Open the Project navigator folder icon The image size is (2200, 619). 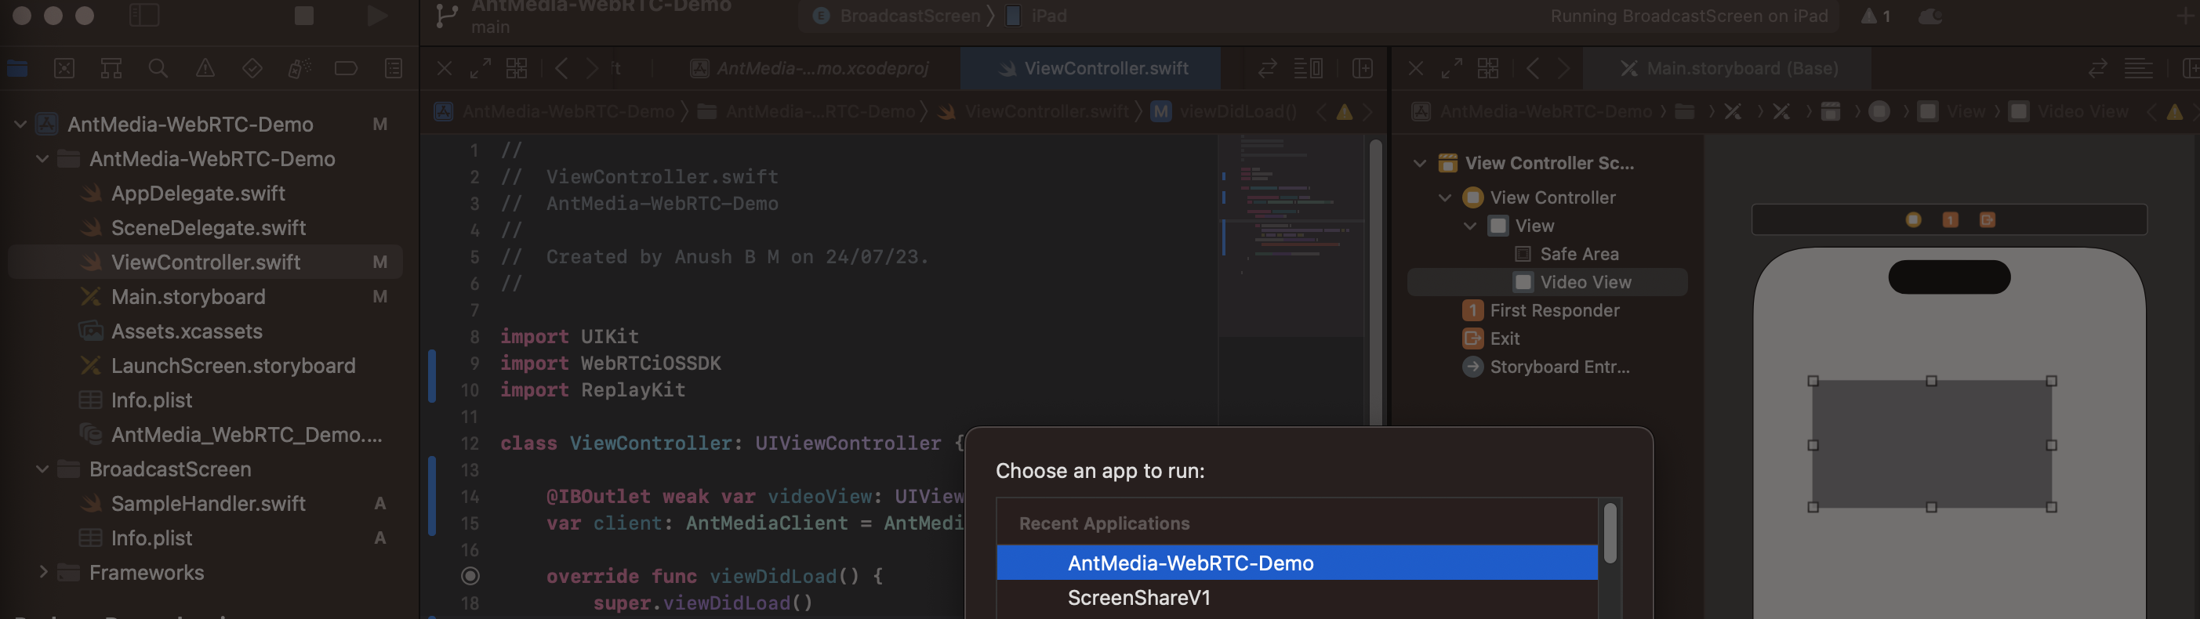(x=17, y=68)
